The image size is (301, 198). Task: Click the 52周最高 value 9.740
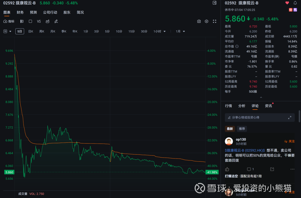click(x=253, y=81)
